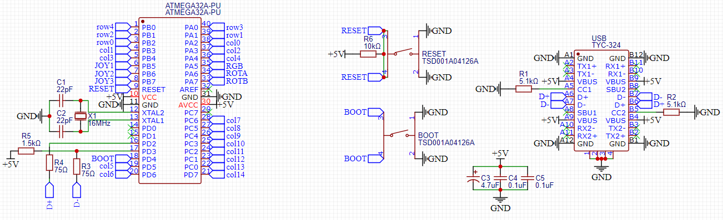Click the 16MHz crystal value text

pos(99,123)
